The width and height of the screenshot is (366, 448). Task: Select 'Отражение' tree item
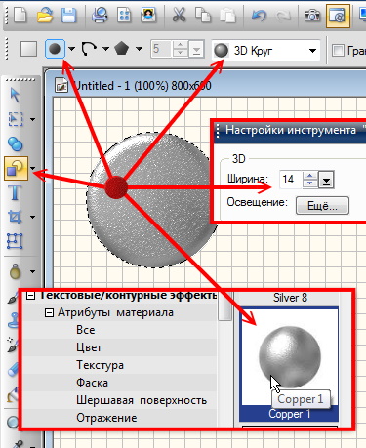(x=106, y=418)
